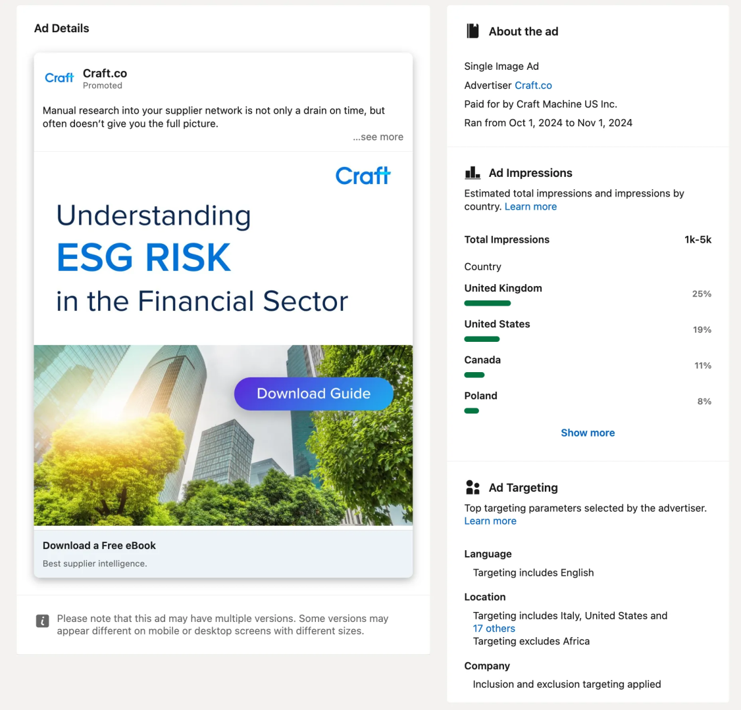Click the 'Country' column label

point(482,267)
